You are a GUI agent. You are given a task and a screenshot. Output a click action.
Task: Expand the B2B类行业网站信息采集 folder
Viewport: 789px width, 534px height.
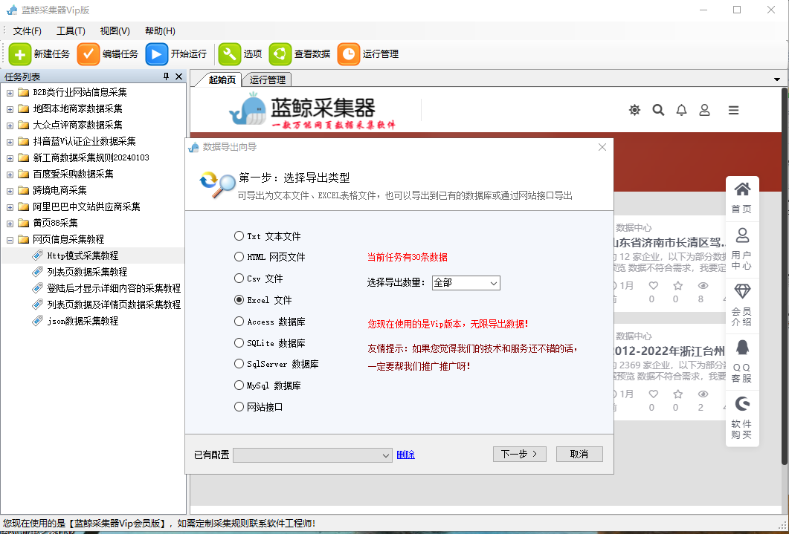[x=10, y=93]
